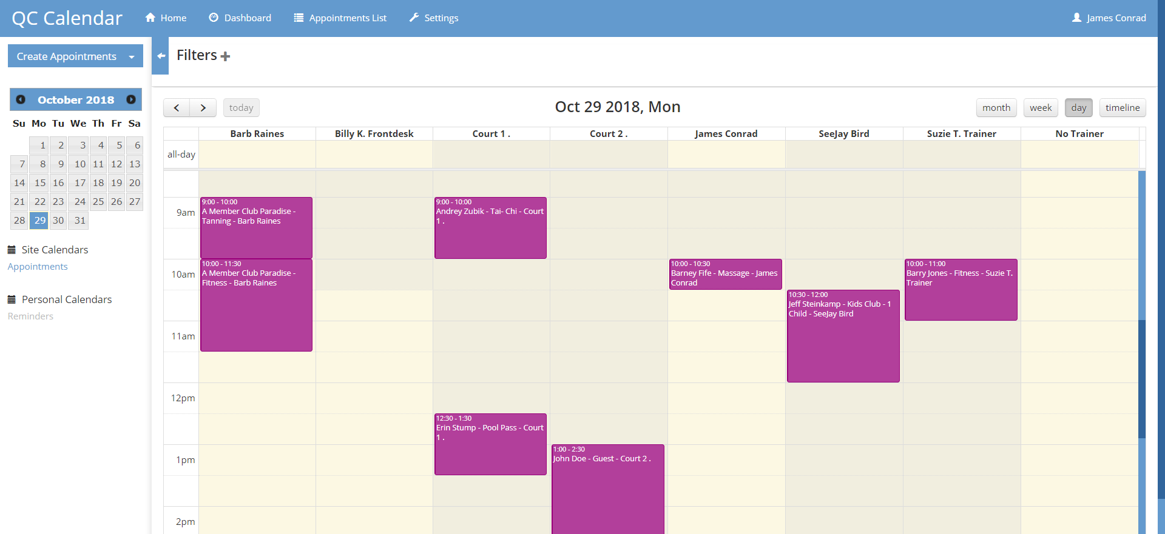The height and width of the screenshot is (534, 1165).
Task: Expand the Site Calendars section
Action: (x=55, y=250)
